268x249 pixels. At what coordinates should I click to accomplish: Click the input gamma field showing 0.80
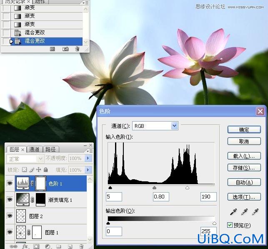161,196
